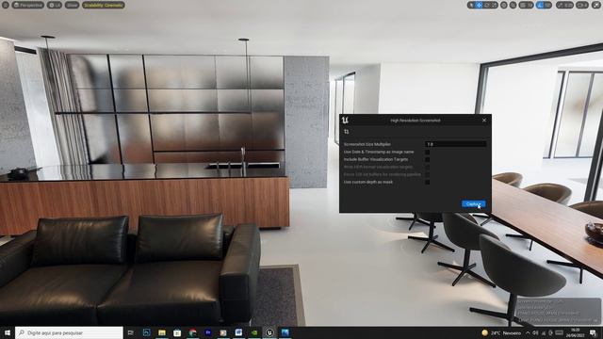Enable Include Buffer Visualization Targets checkbox
The image size is (603, 339).
[x=427, y=159]
